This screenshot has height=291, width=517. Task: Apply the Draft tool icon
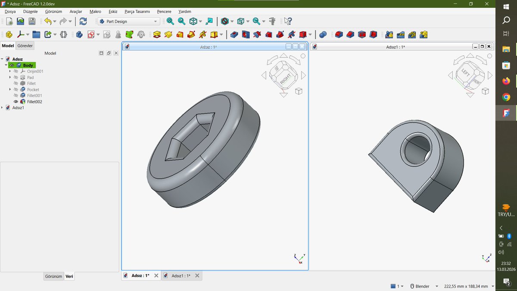click(362, 34)
